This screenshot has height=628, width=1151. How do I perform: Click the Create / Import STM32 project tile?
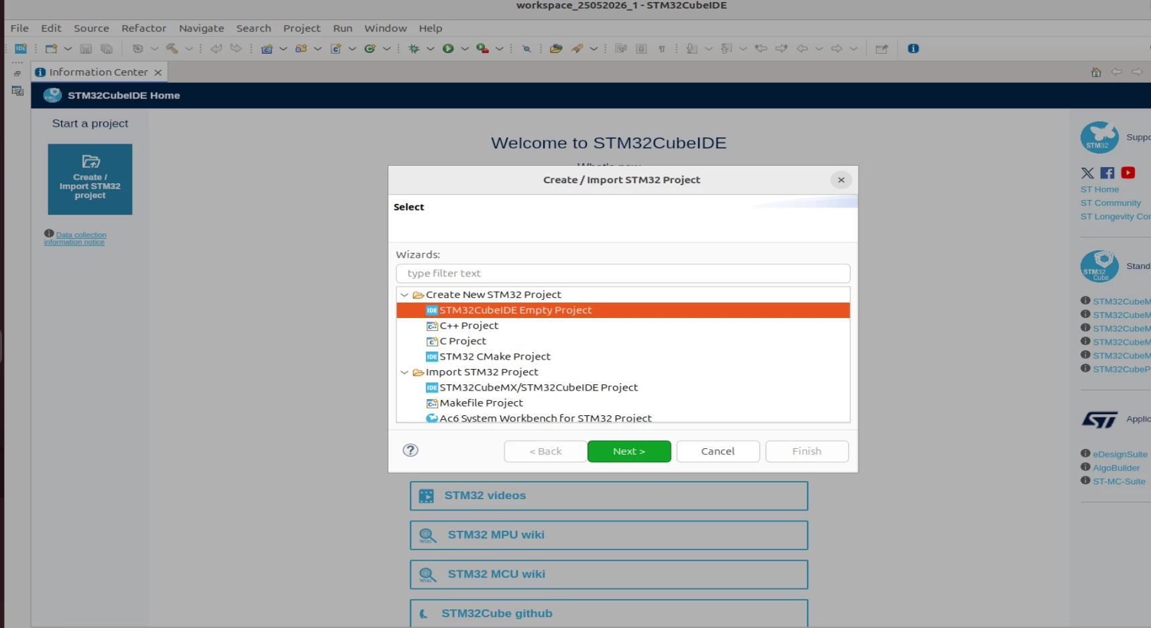point(90,179)
